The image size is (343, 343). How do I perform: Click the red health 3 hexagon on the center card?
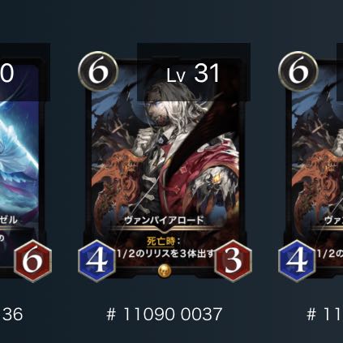233,261
